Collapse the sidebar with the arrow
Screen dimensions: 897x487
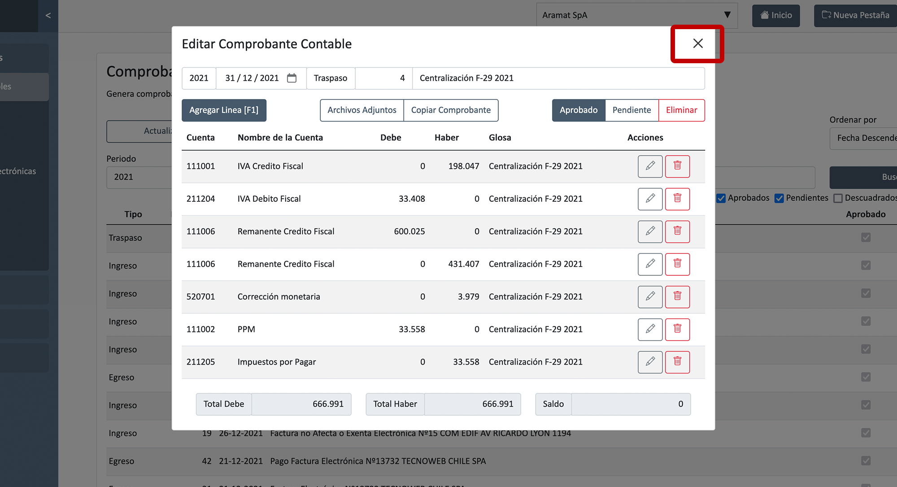[48, 16]
